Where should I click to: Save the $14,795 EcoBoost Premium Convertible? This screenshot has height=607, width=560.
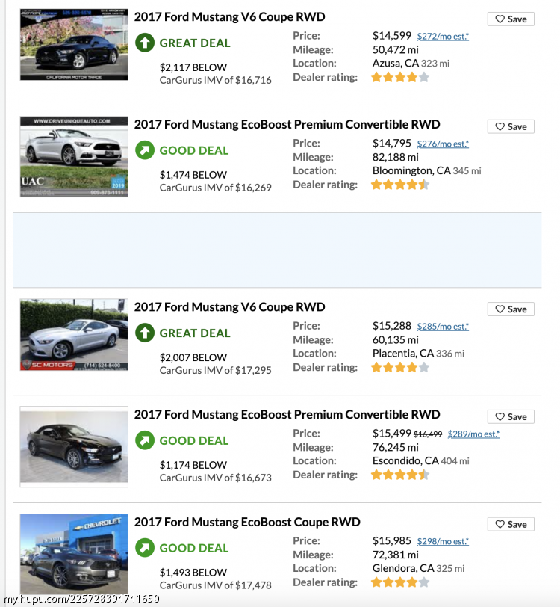511,126
